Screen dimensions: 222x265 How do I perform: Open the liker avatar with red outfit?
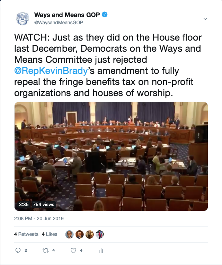(100, 234)
